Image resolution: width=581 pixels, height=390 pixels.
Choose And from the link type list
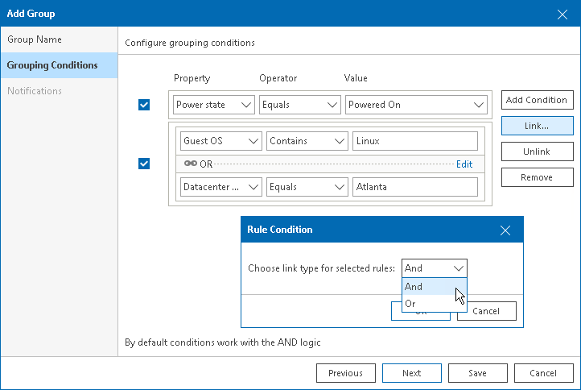(x=414, y=287)
